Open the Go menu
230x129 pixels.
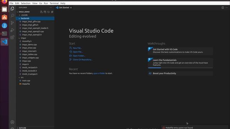click(x=41, y=3)
